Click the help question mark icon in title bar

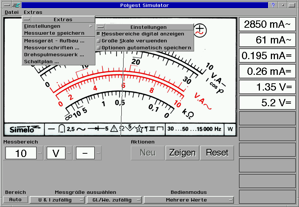(x=273, y=5)
